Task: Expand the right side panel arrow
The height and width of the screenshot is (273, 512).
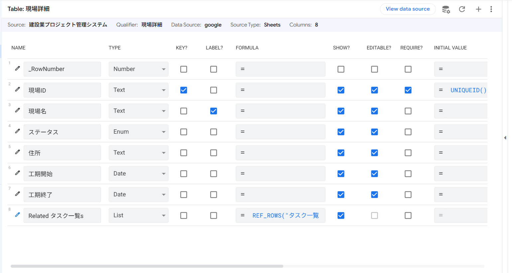Action: click(505, 138)
